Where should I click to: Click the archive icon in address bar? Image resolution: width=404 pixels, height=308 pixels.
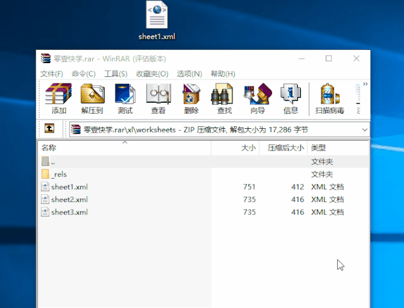click(76, 129)
